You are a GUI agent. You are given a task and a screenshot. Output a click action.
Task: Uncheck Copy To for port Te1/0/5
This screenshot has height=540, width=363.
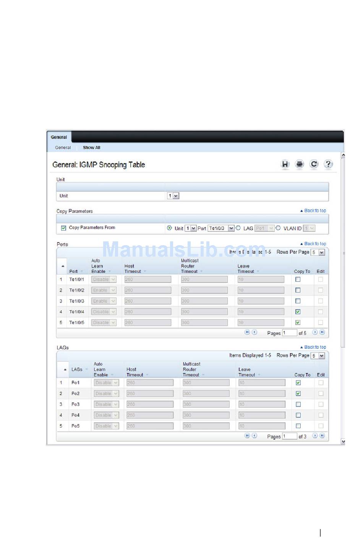coord(298,322)
